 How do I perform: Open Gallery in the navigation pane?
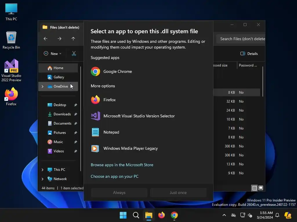tap(58, 77)
